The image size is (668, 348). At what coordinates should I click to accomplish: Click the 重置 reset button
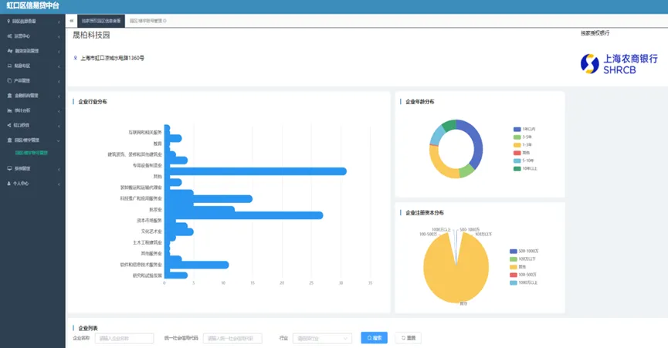[x=408, y=338]
